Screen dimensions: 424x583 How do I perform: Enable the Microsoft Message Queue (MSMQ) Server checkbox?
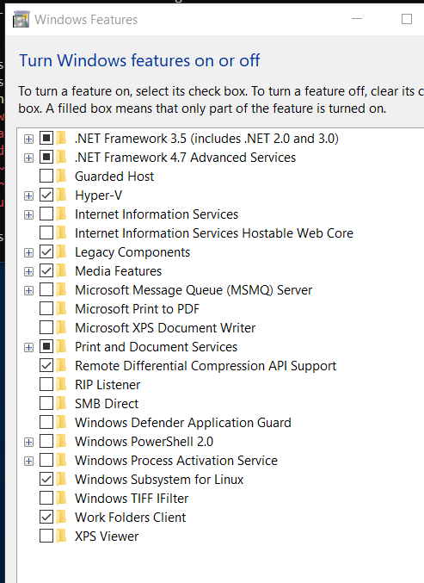46,289
